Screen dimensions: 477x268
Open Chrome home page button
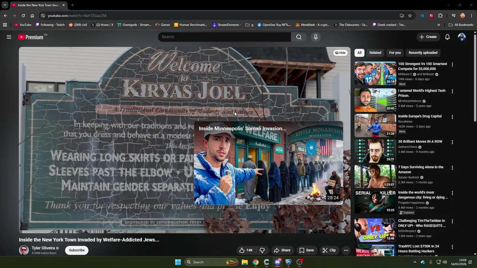coord(32,16)
